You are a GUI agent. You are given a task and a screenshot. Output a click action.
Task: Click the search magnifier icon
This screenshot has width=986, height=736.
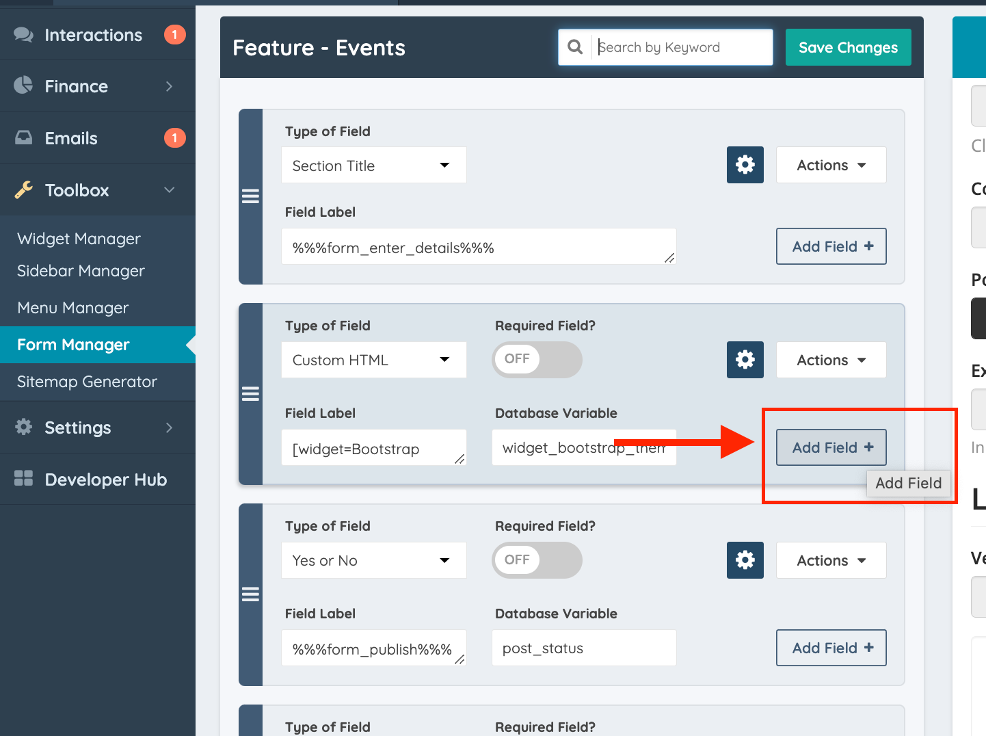click(575, 47)
